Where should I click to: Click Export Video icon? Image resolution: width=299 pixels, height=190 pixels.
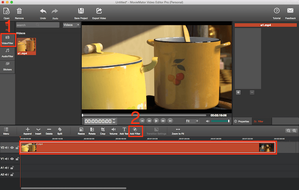point(99,11)
